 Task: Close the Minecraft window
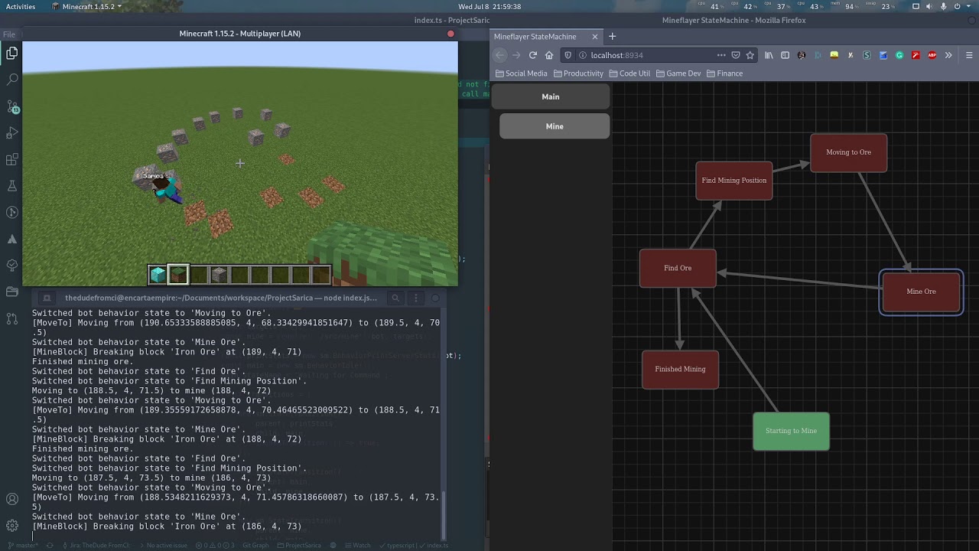coord(450,34)
